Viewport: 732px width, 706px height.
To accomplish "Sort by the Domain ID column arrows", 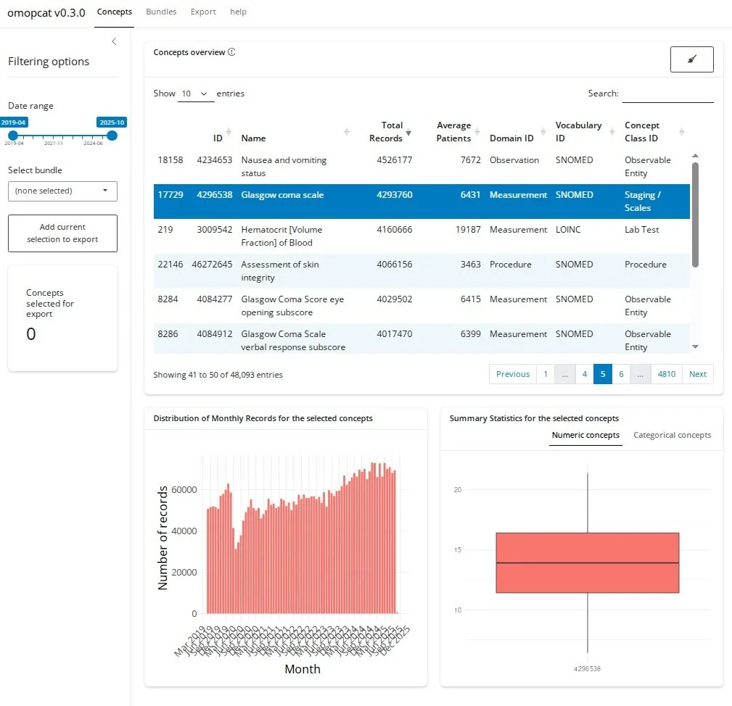I will click(x=543, y=131).
